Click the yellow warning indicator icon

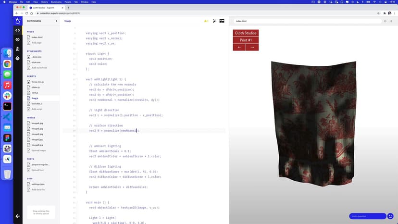pyautogui.click(x=206, y=21)
